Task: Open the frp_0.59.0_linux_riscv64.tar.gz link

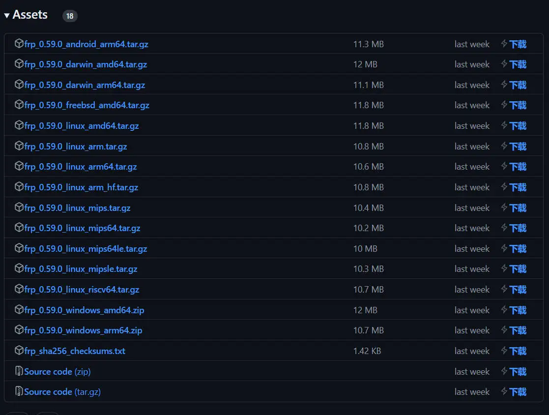Action: tap(82, 290)
